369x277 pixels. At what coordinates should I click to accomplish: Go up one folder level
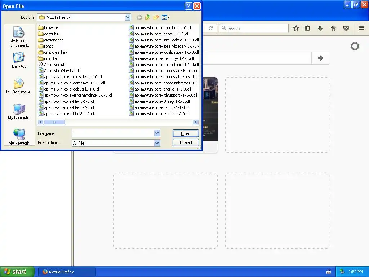(x=147, y=17)
